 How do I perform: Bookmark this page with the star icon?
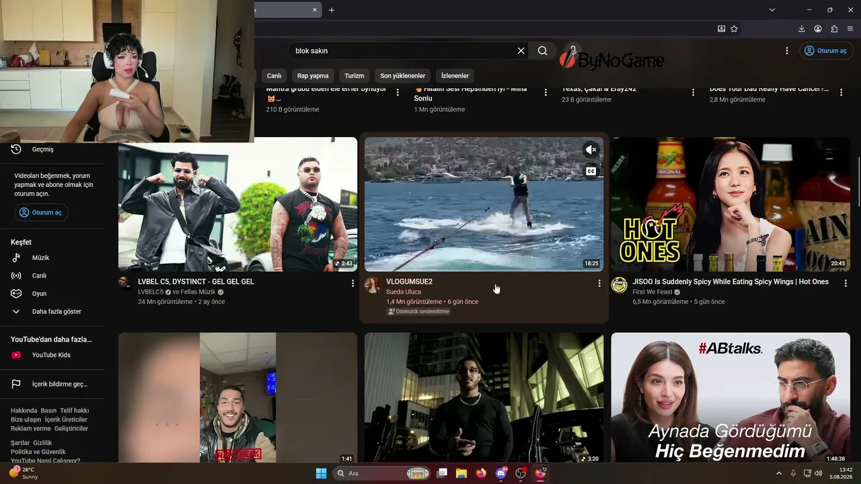pos(734,29)
